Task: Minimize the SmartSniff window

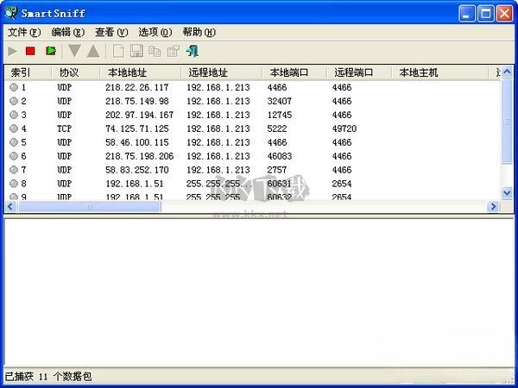Action: [x=467, y=14]
